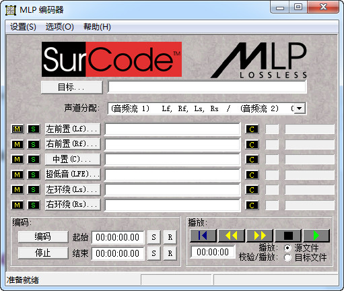Screen dimensions: 344x291
Task: Solo the 右环绕 (Rs) channel
Action: (x=34, y=205)
